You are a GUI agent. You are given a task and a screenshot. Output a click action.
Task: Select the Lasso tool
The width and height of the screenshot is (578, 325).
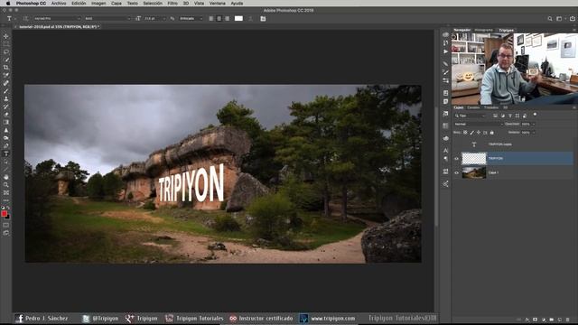pyautogui.click(x=6, y=51)
